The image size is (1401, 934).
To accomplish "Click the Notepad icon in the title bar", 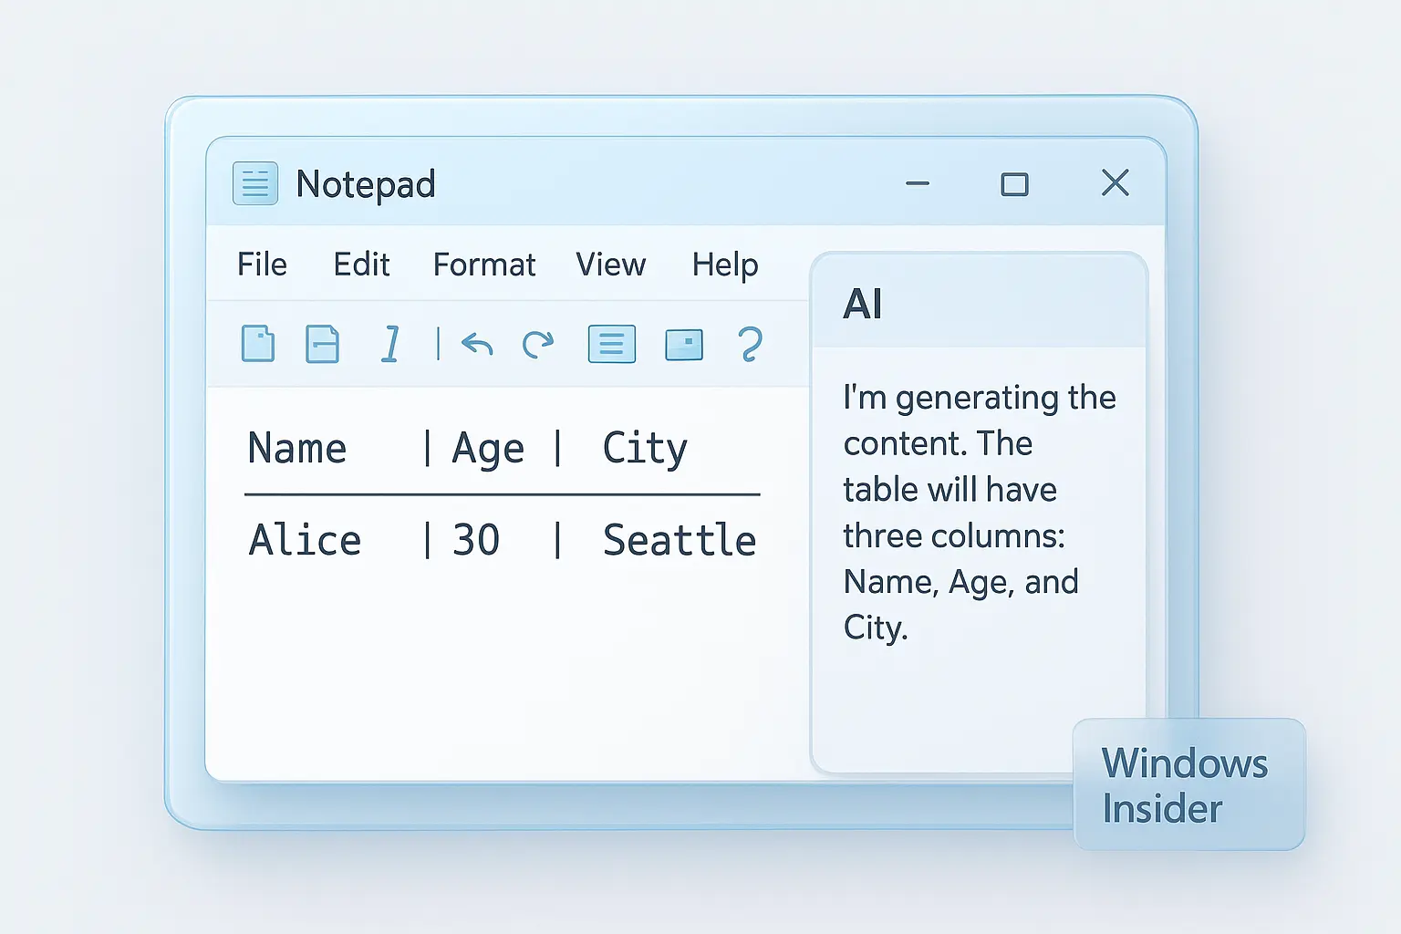I will point(254,182).
